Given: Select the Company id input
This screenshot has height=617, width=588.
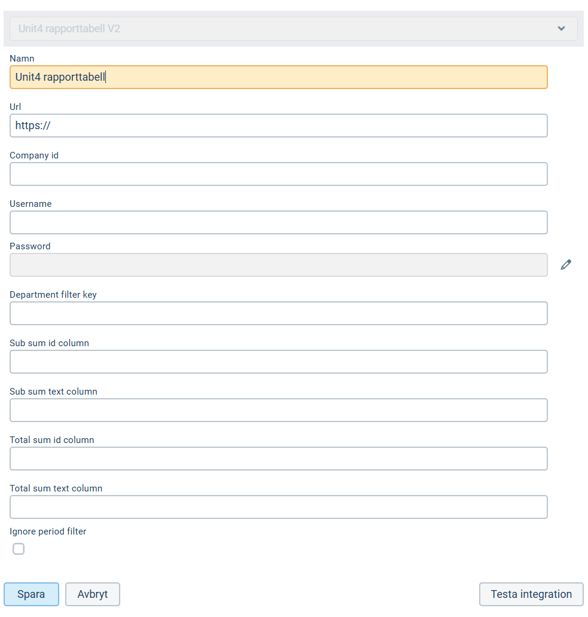Looking at the screenshot, I should click(x=278, y=174).
